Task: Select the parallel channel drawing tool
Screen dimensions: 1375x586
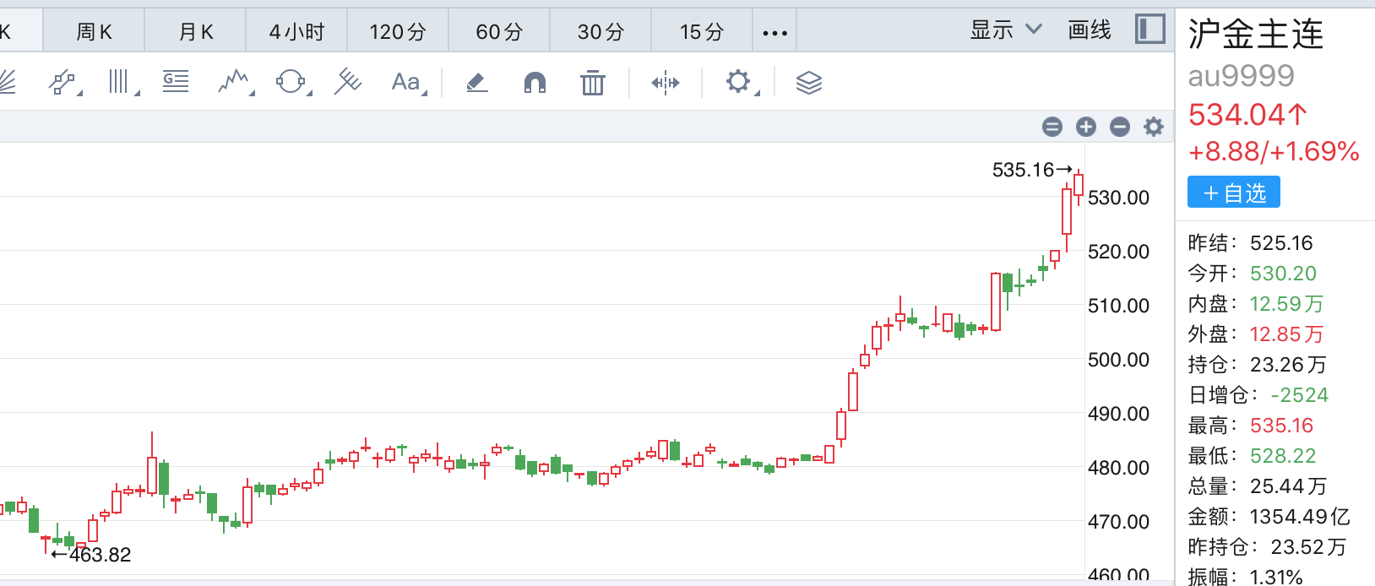Action: (x=63, y=82)
